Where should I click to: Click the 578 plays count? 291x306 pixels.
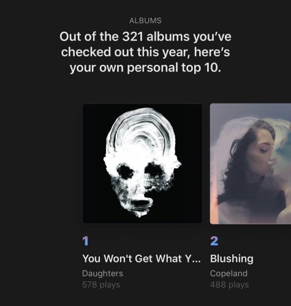(101, 285)
